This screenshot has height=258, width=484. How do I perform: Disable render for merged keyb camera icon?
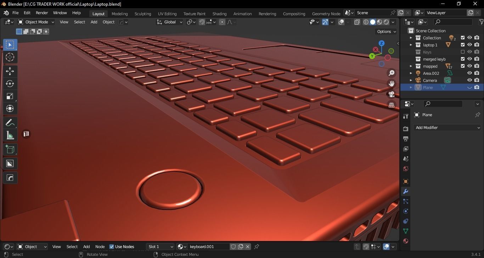pos(477,59)
